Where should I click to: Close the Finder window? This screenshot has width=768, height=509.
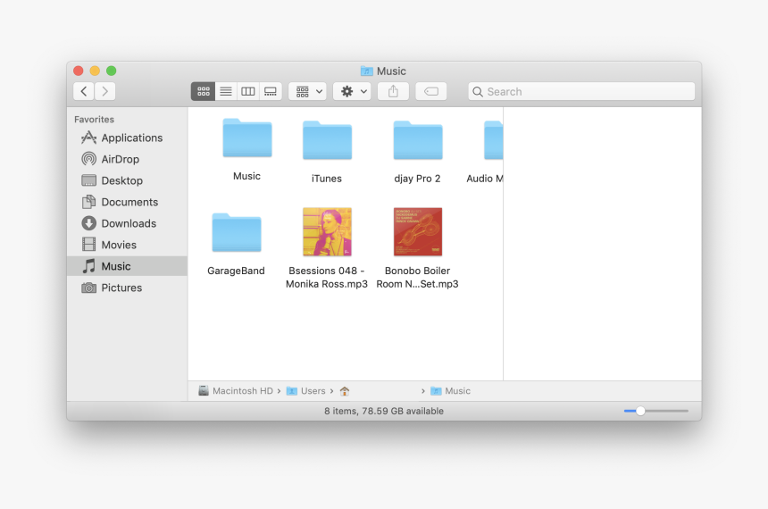(79, 71)
